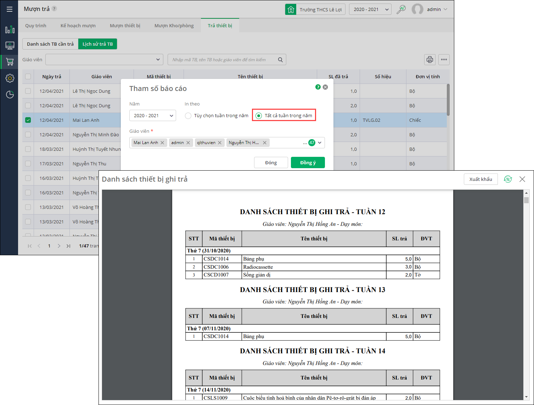534x405 pixels.
Task: Check the Lê Thị Ngọc Dung row with SL 2,0
Action: pyautogui.click(x=28, y=105)
